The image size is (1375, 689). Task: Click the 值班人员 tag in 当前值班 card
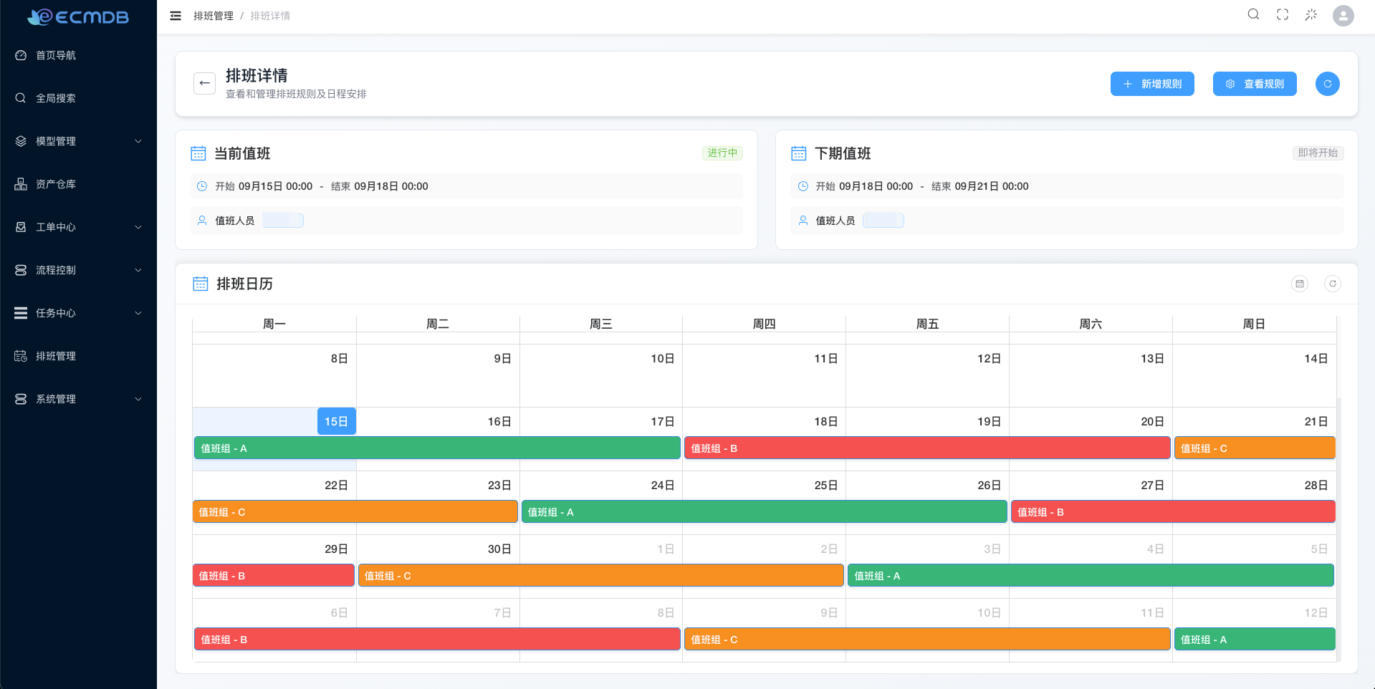coord(283,221)
